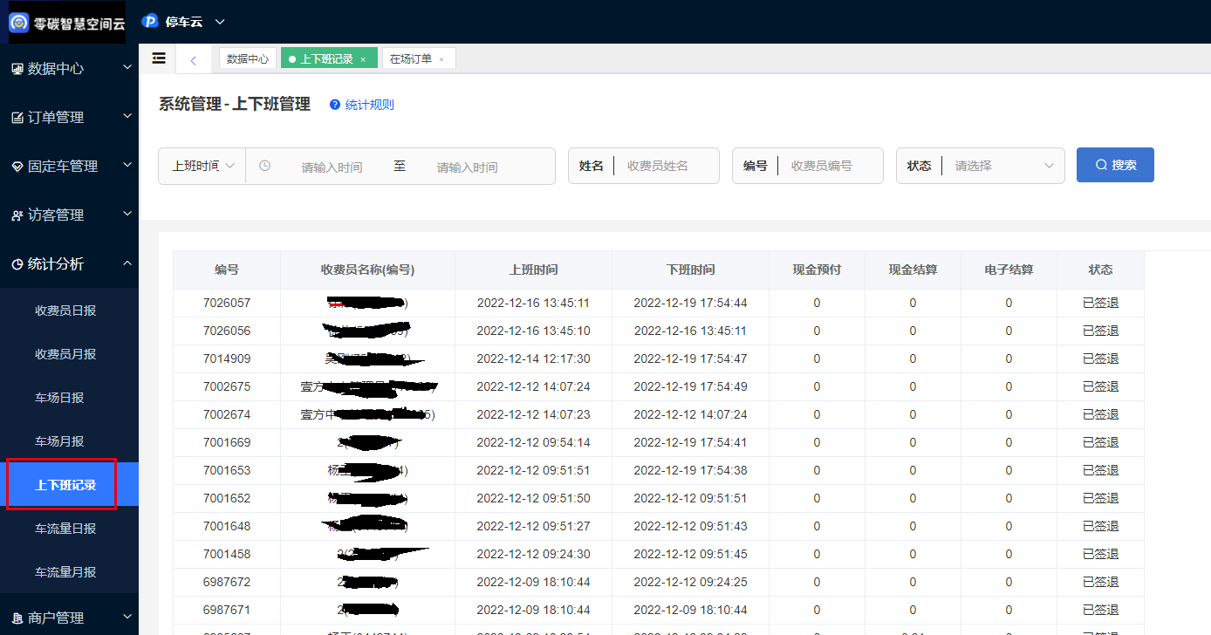
Task: Click record number 7014909 in the table
Action: (x=227, y=358)
